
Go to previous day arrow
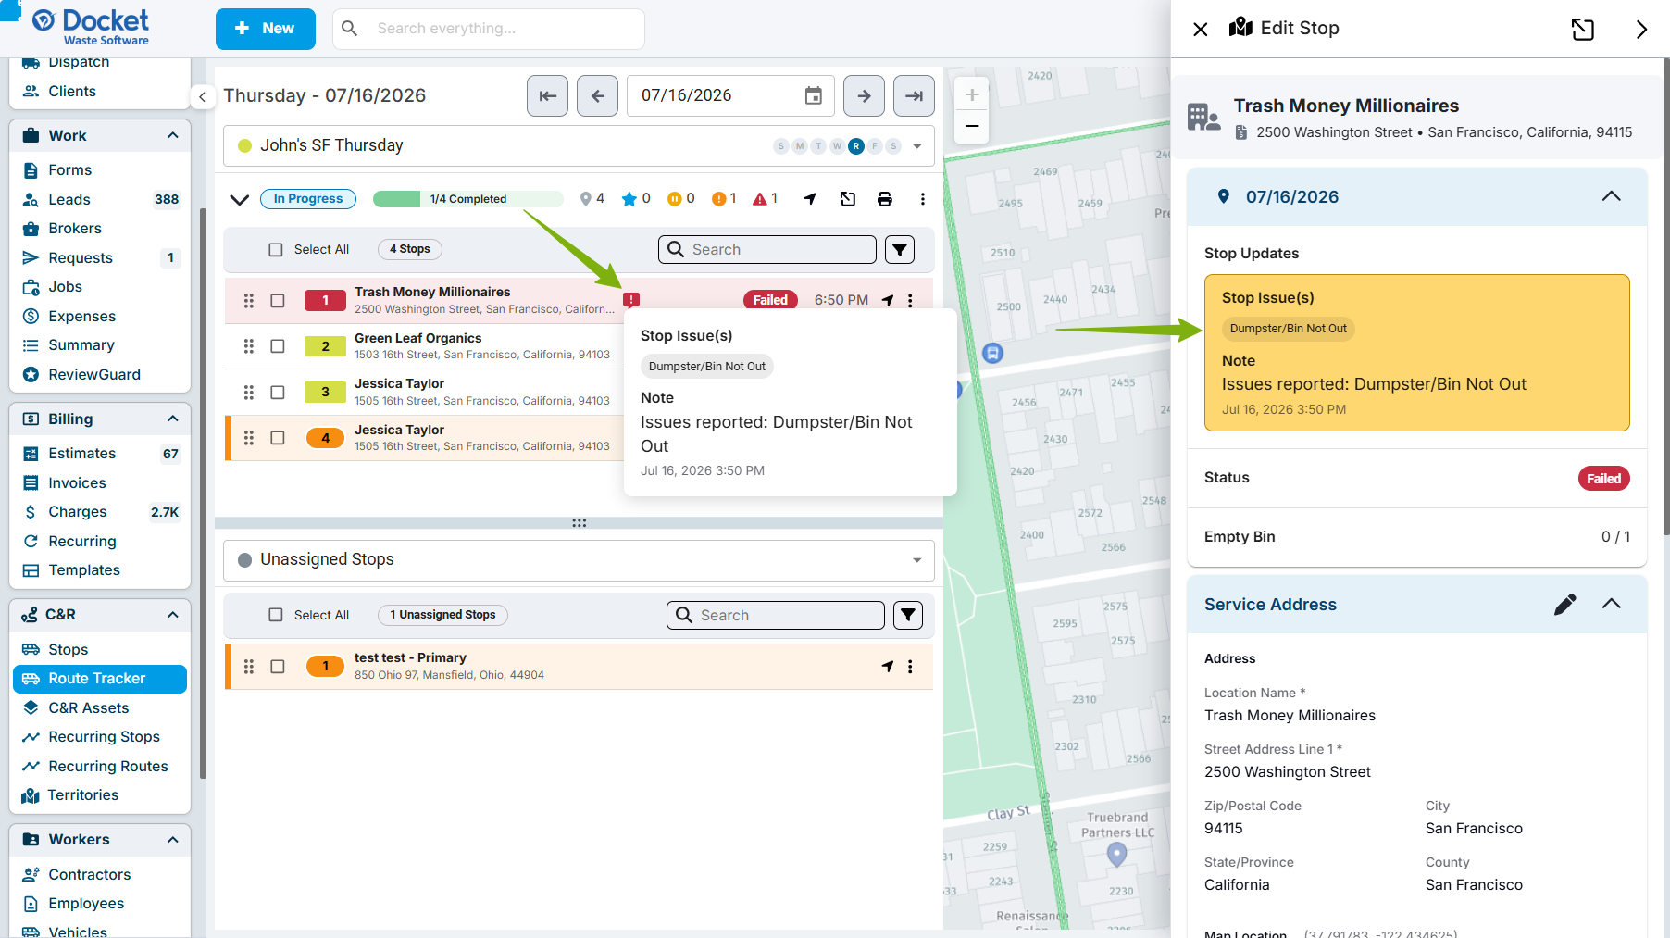[x=597, y=96]
